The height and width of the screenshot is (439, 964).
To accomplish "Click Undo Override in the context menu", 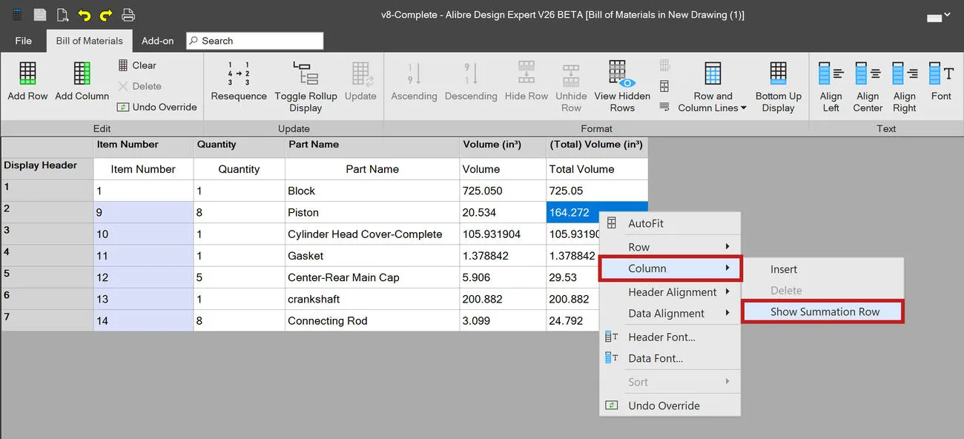I will click(670, 406).
